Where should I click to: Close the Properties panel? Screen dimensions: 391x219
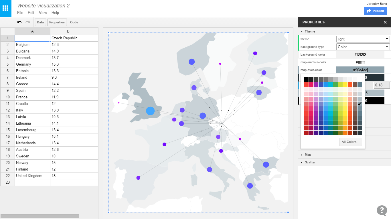(385, 22)
